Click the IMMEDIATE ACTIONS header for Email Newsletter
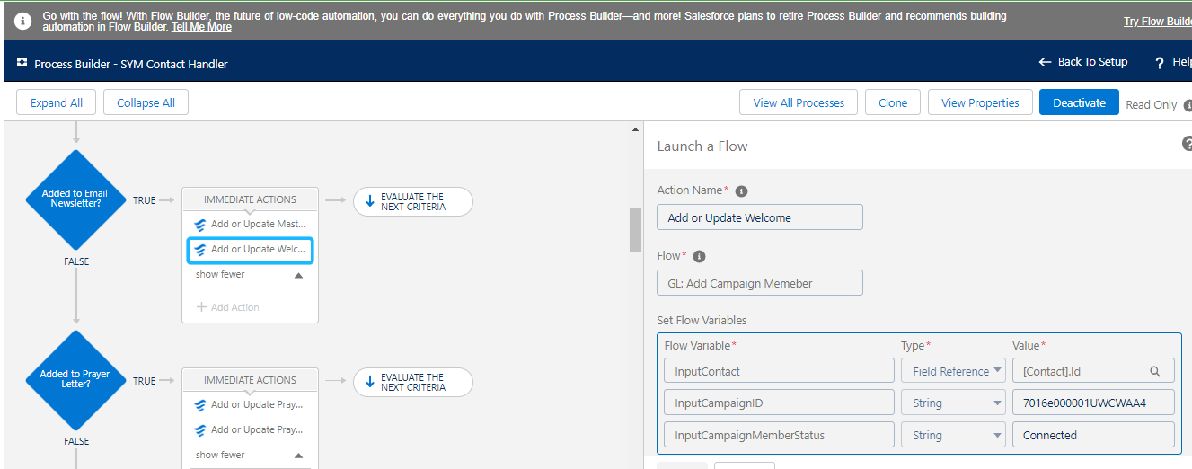 coord(250,199)
